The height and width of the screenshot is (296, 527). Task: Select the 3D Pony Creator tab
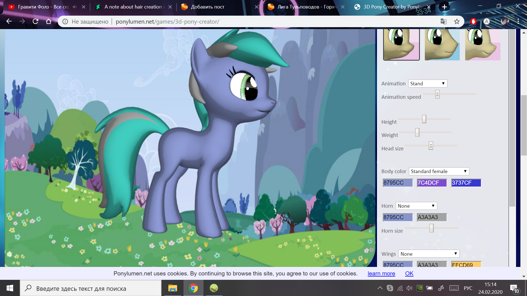click(392, 7)
